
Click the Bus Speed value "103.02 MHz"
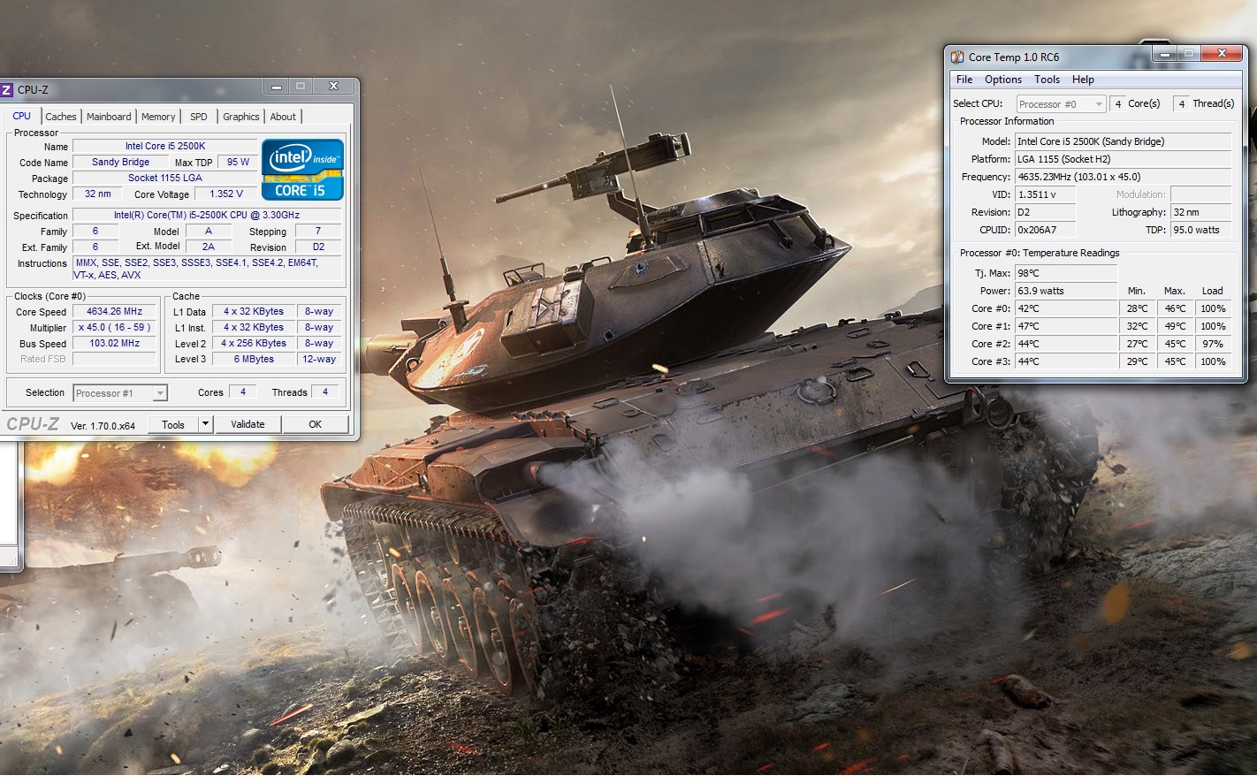(114, 344)
